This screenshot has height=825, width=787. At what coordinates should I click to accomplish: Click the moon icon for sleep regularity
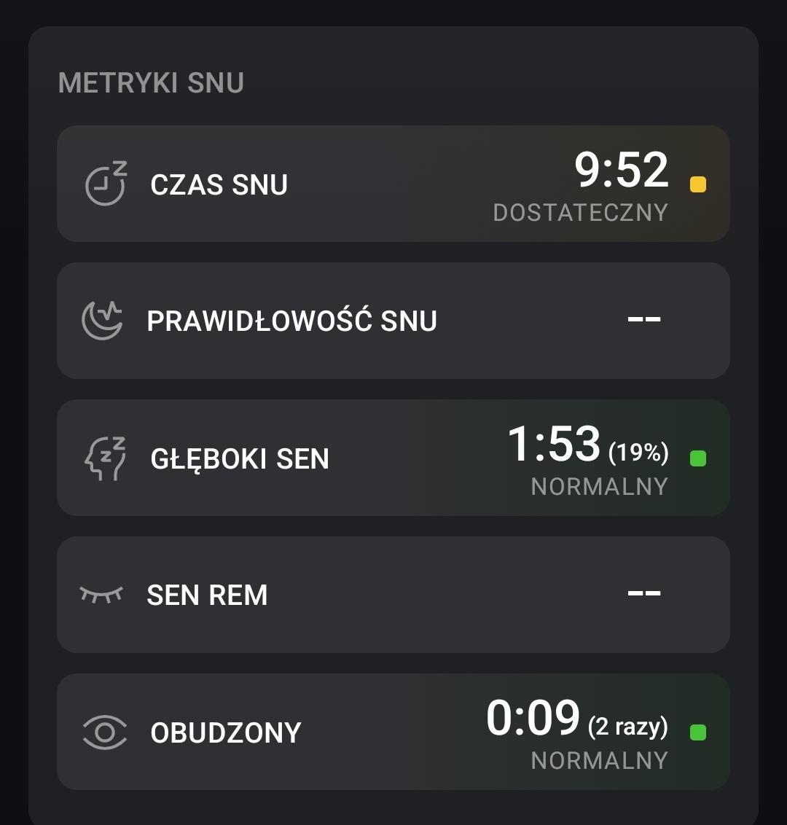pyautogui.click(x=102, y=321)
